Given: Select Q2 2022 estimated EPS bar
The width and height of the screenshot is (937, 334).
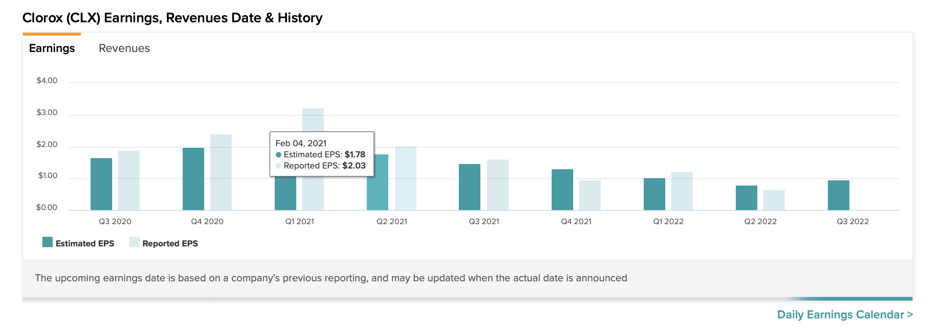Looking at the screenshot, I should 747,198.
